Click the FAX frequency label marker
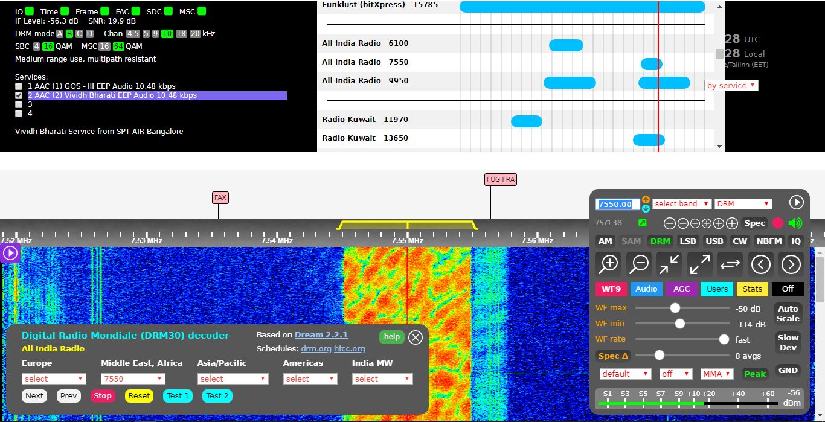 pos(220,197)
